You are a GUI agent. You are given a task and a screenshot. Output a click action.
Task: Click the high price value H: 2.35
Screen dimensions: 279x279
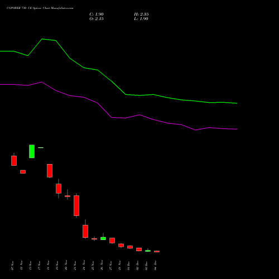pyautogui.click(x=141, y=15)
